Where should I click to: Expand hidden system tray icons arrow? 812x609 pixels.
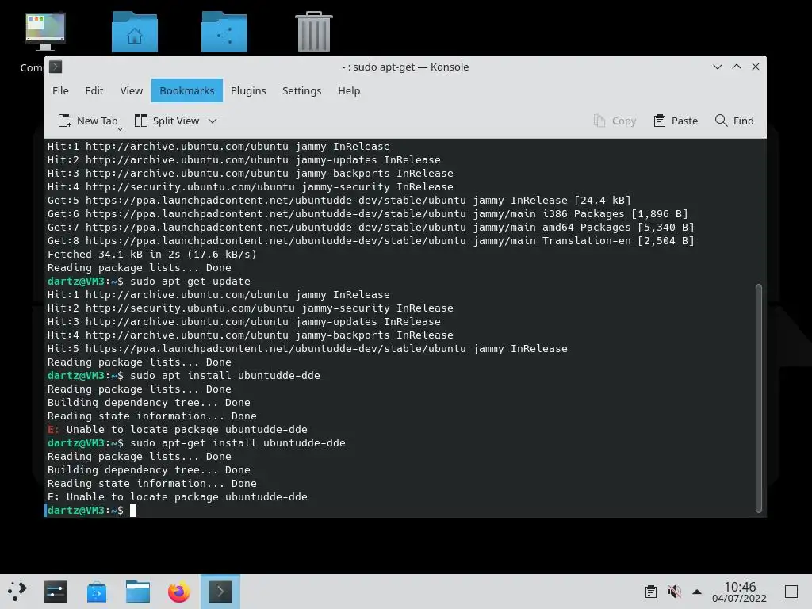pyautogui.click(x=697, y=592)
